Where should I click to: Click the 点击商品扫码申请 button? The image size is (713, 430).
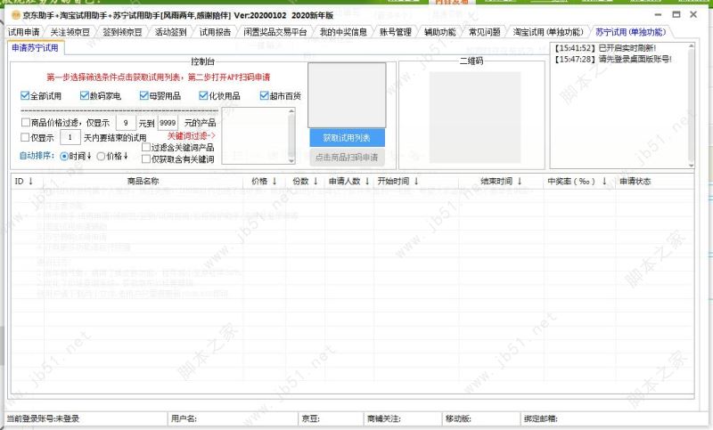pyautogui.click(x=347, y=157)
